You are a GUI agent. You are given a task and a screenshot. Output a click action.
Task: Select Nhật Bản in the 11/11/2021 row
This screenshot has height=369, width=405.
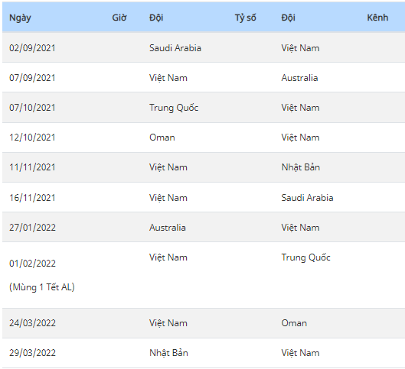(301, 167)
